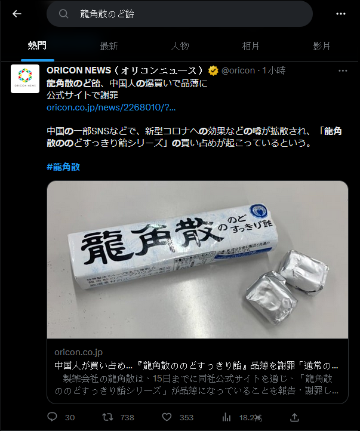
Task: Switch to the 最新 tab
Action: pos(109,46)
